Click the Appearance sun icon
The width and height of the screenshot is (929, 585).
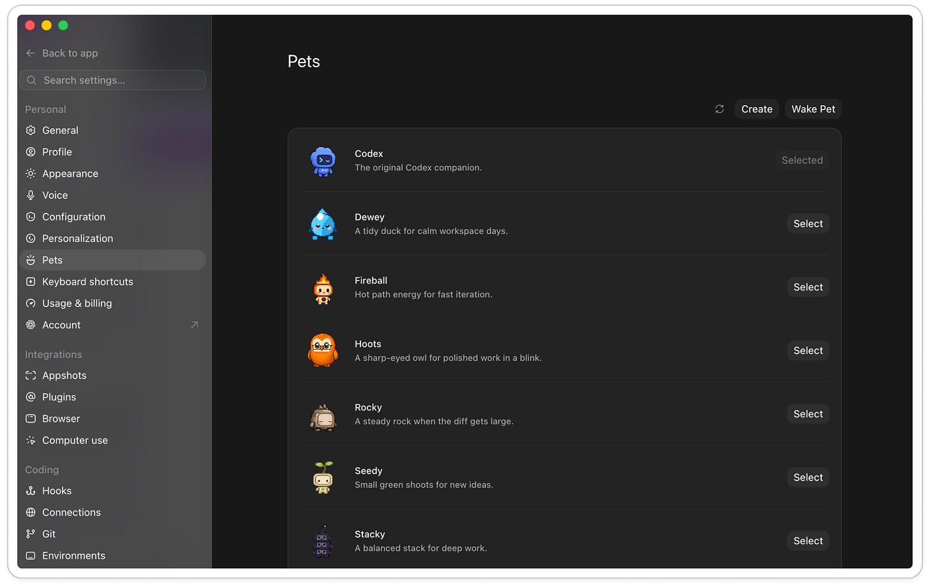[31, 173]
